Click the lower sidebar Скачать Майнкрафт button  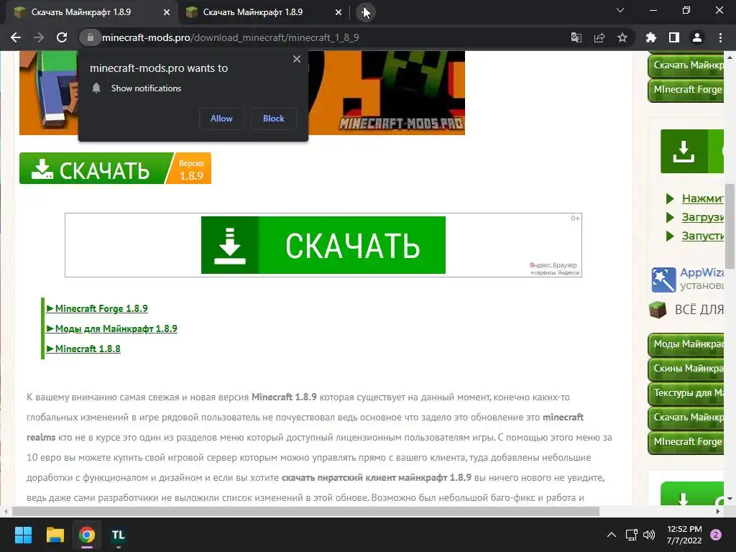tap(686, 418)
